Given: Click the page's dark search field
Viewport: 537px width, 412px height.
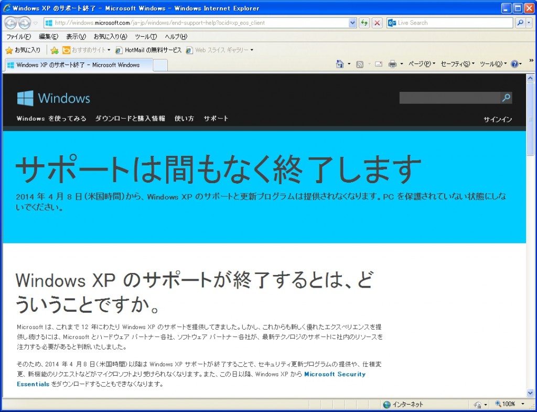Looking at the screenshot, I should (449, 98).
